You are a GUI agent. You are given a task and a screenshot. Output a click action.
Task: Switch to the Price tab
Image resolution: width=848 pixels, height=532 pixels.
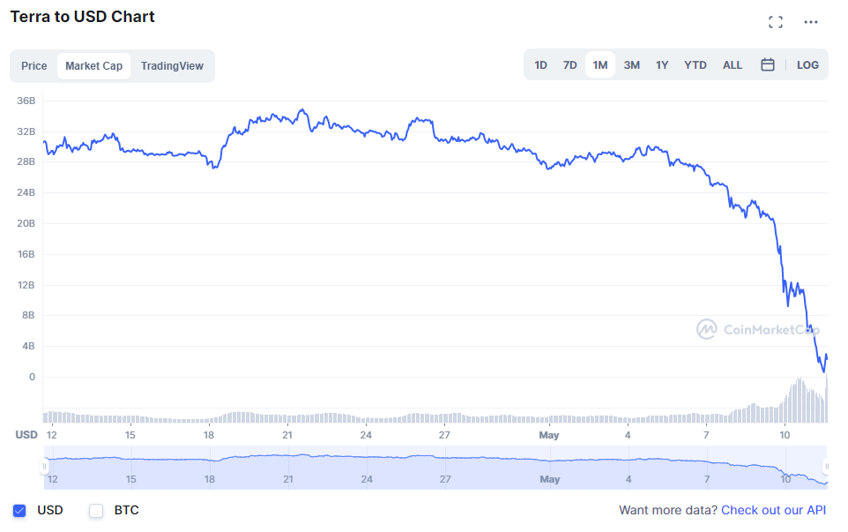[34, 66]
